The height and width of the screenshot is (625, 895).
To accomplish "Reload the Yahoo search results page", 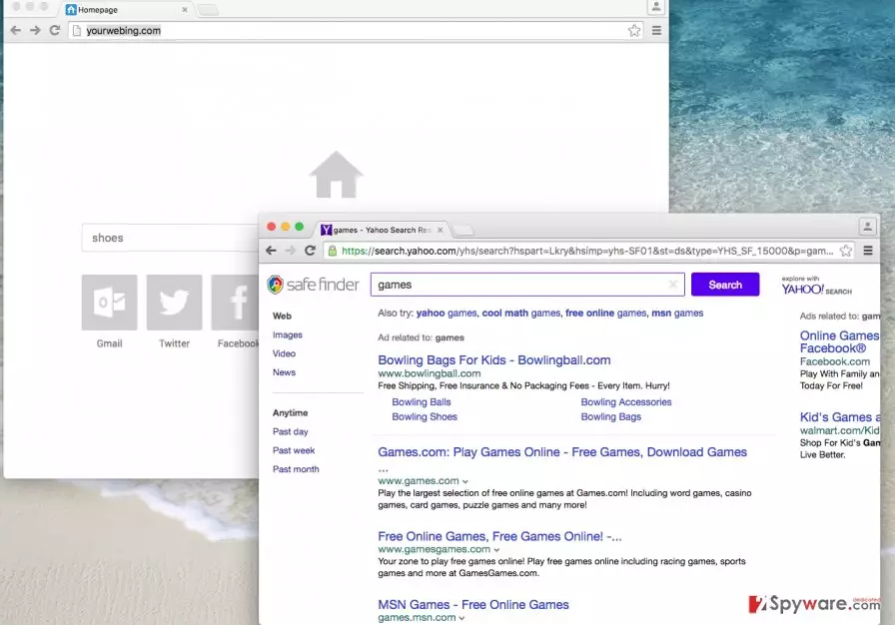I will [310, 251].
